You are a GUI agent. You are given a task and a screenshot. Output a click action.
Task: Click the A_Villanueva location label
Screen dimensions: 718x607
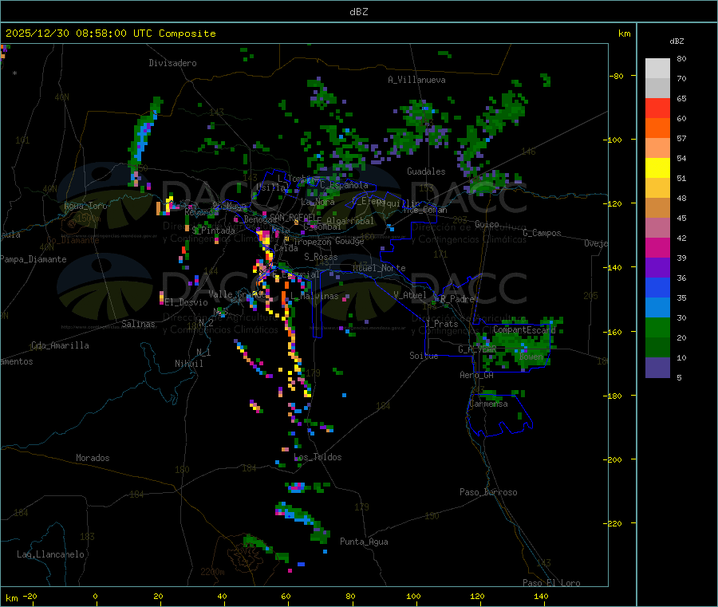coord(416,80)
